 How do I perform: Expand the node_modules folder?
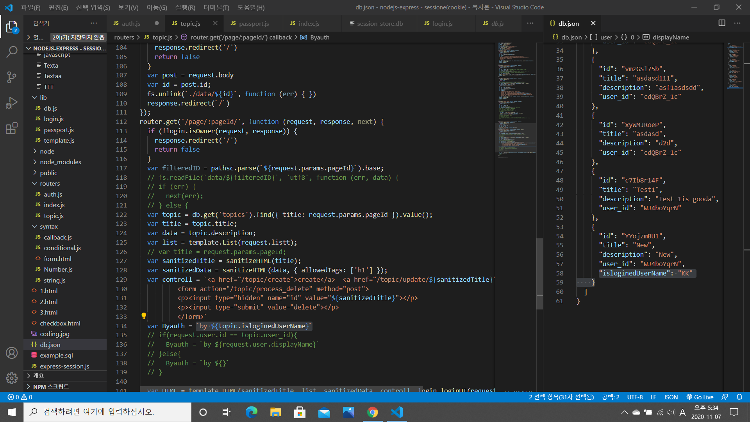click(x=60, y=162)
